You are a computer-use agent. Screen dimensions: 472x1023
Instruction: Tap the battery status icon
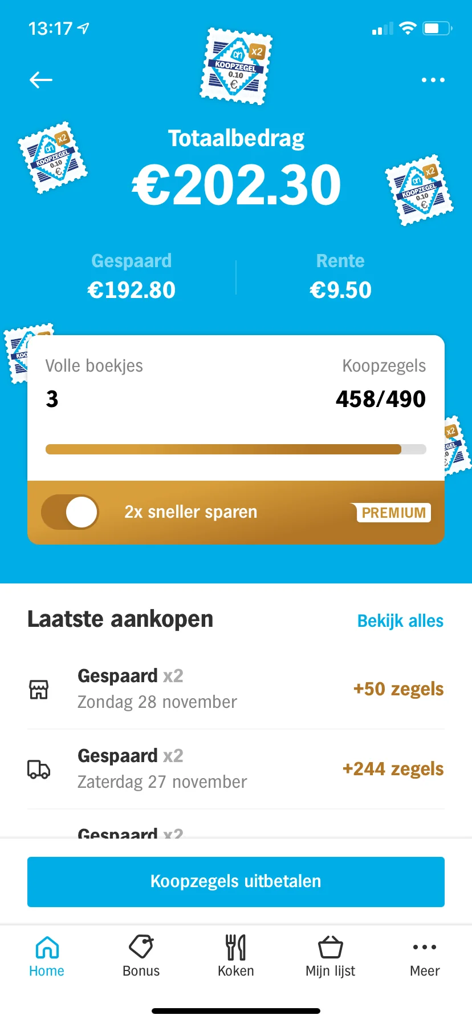(437, 28)
